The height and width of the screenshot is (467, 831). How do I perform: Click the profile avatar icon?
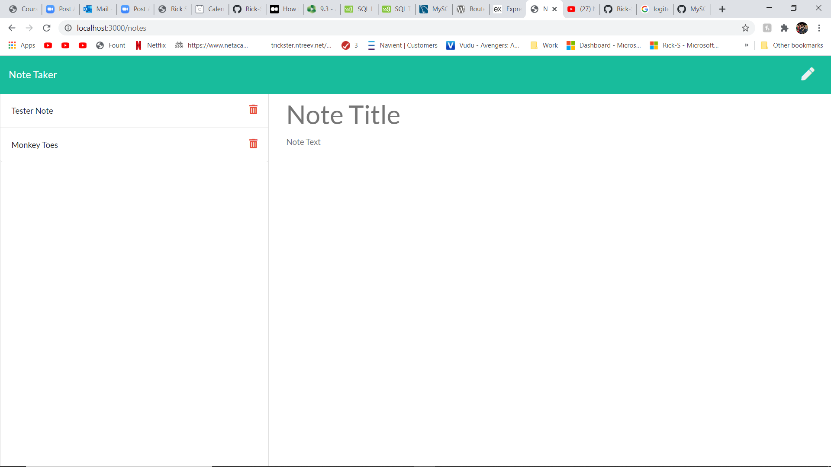[803, 28]
